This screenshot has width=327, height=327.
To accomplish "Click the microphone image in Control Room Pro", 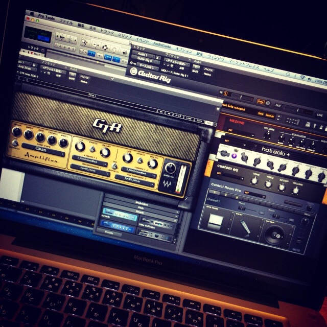I will (245, 227).
